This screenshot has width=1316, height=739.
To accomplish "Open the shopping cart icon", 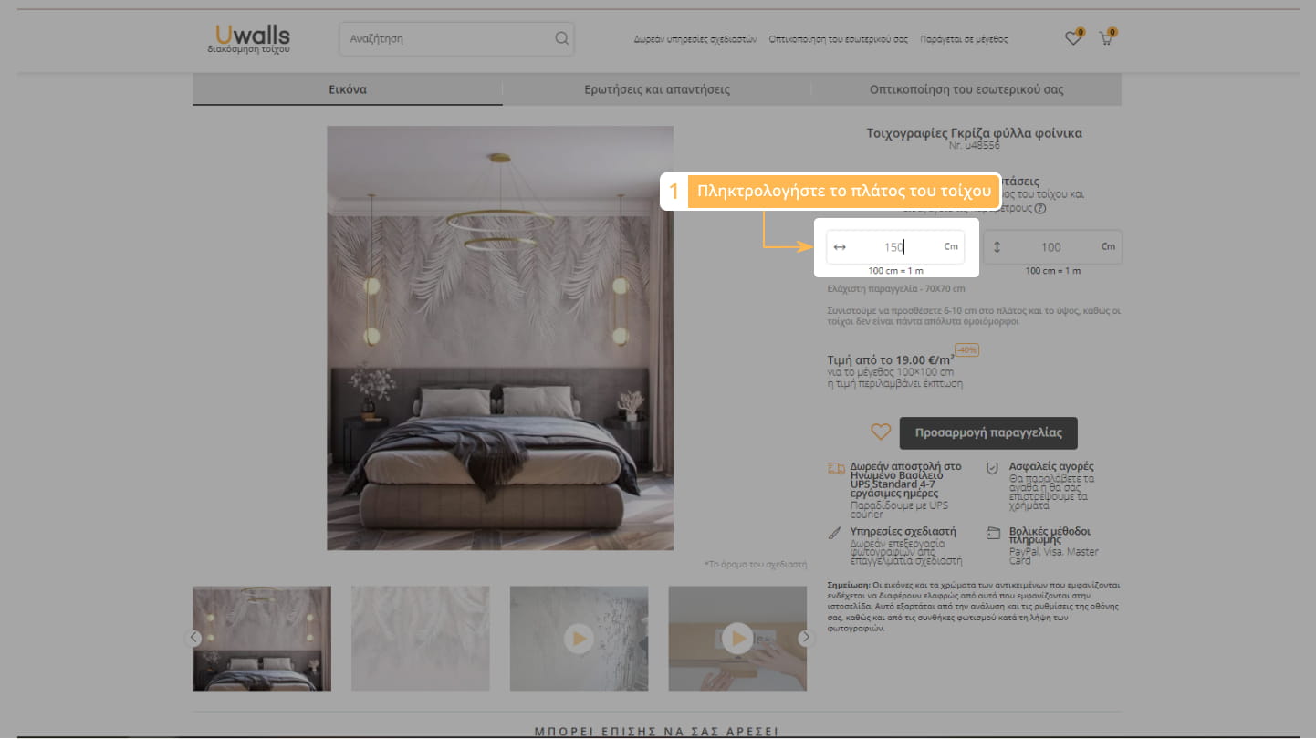I will point(1106,38).
